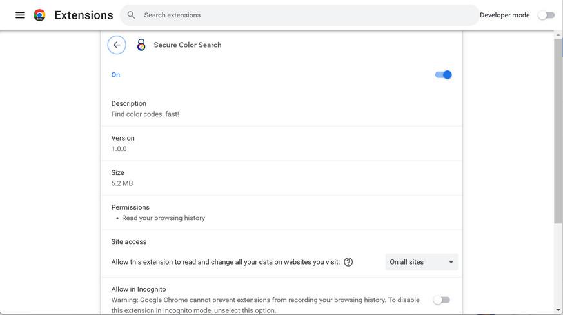Viewport: 563px width, 315px height.
Task: Click the Secure Color Search padlock icon
Action: [141, 45]
